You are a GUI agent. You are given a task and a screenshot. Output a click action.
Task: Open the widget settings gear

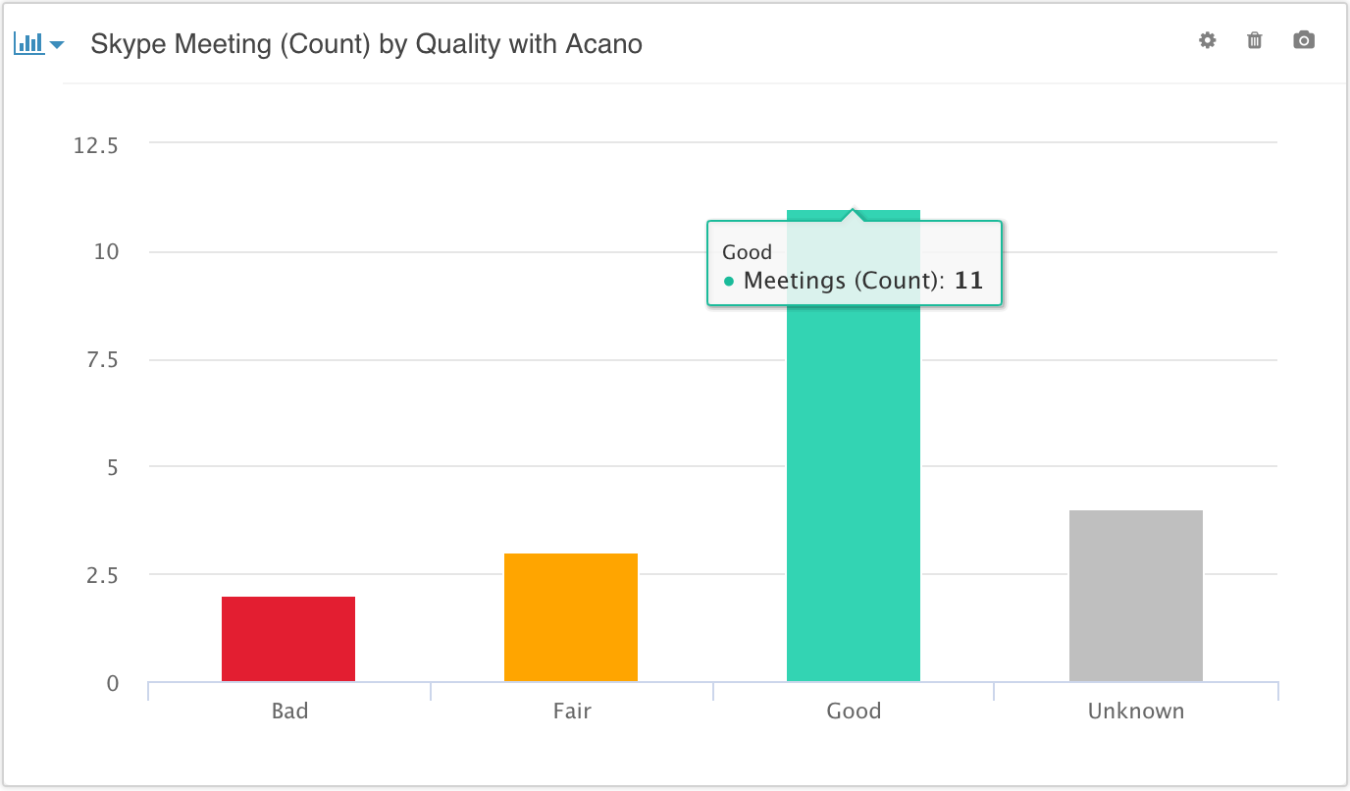[x=1208, y=40]
